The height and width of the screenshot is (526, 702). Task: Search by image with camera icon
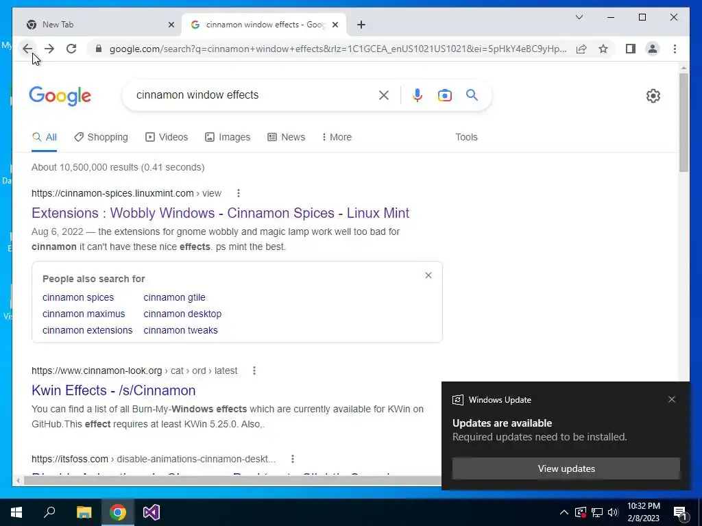click(x=444, y=95)
